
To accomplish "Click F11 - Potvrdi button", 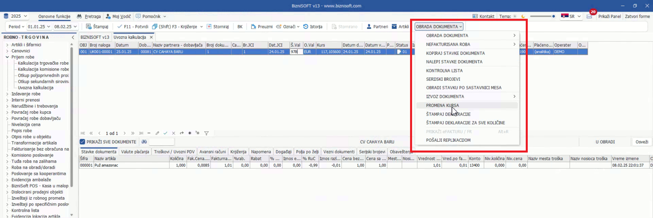I will point(133,27).
